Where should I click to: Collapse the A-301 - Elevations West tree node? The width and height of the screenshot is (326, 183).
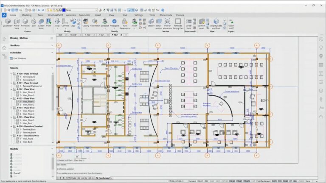(x=11, y=136)
